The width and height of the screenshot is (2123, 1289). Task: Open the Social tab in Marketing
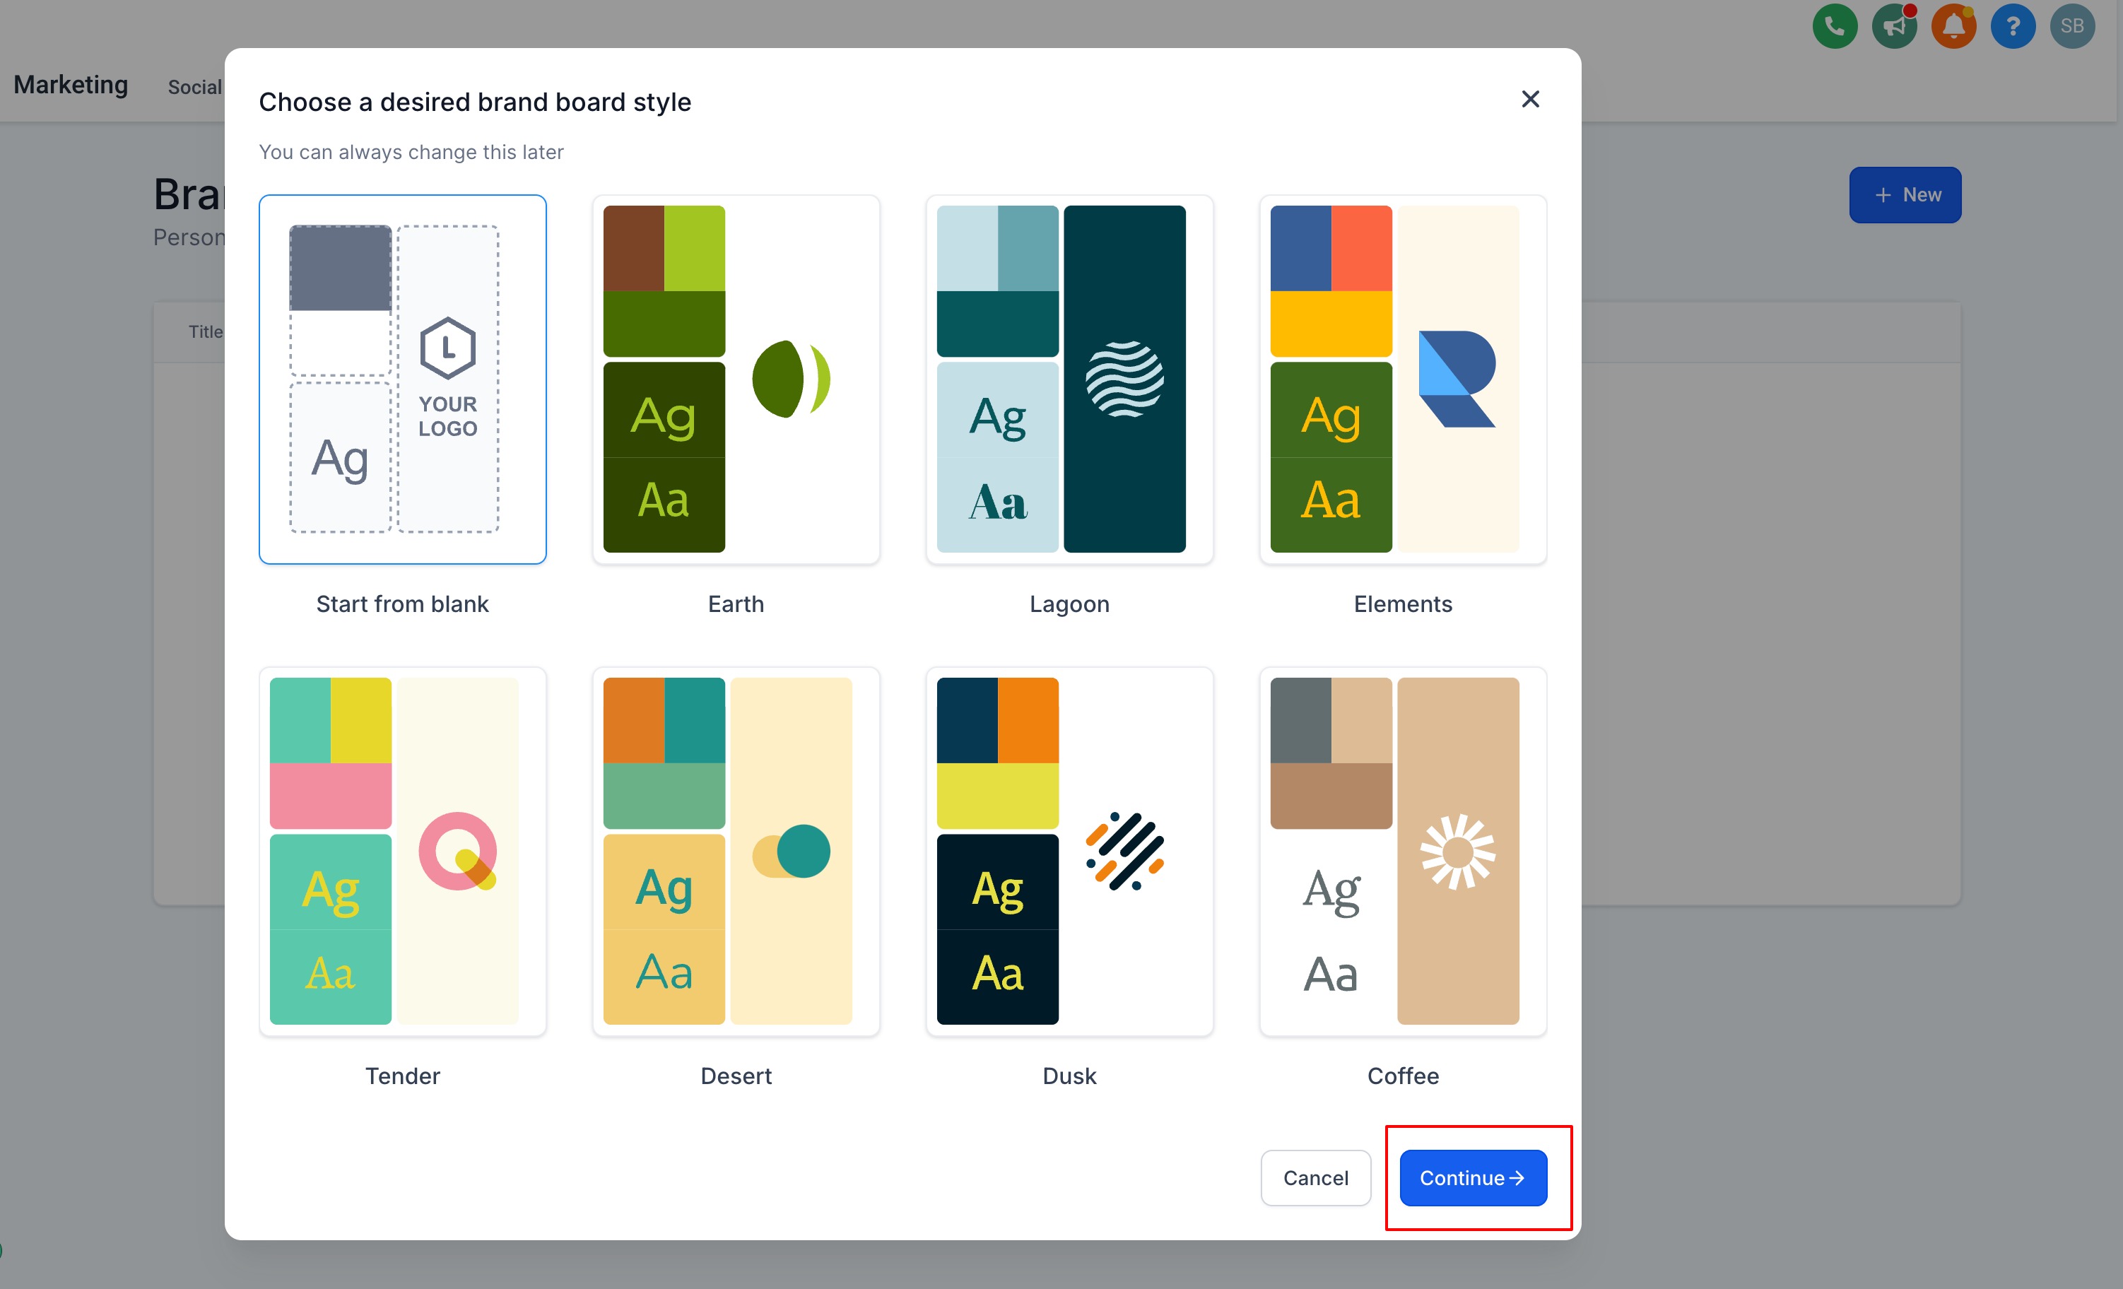[x=195, y=87]
